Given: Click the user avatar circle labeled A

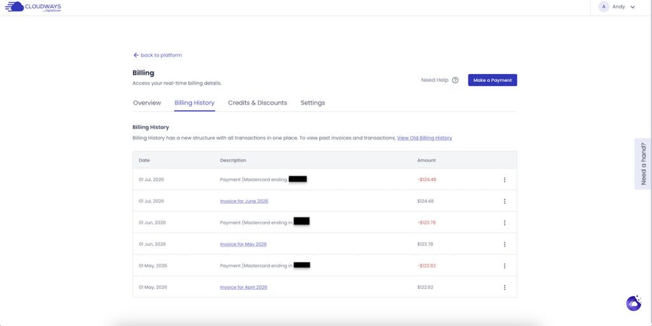Looking at the screenshot, I should click(604, 6).
